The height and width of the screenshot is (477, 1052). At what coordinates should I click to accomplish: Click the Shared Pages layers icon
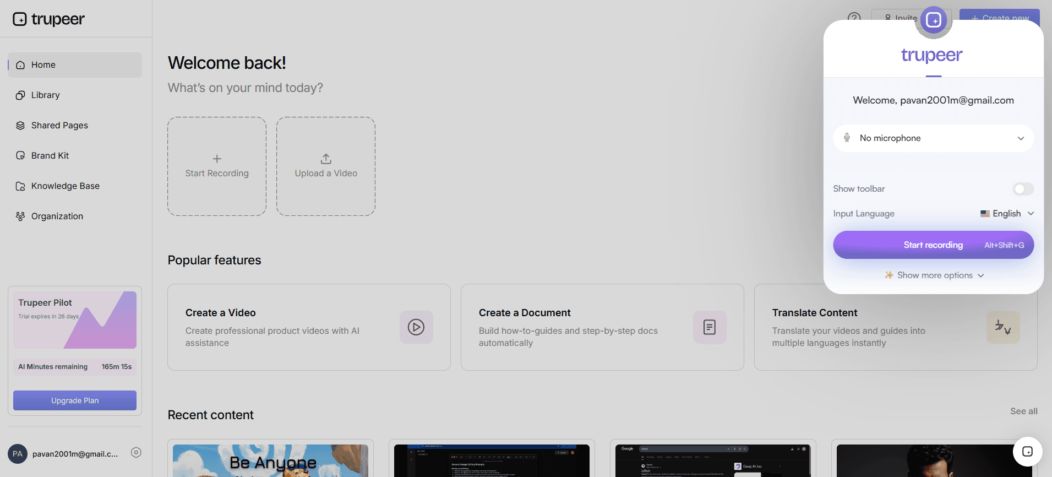click(20, 126)
